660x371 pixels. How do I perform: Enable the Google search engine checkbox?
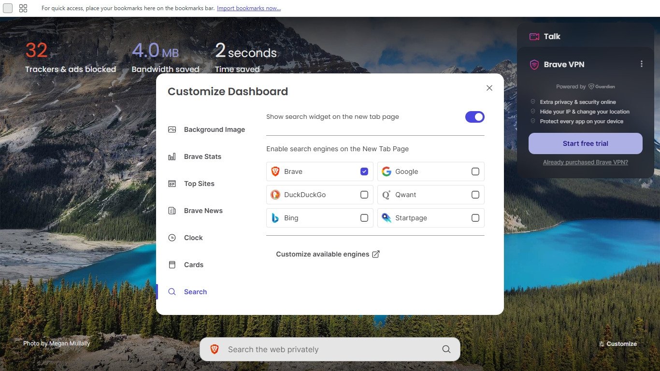(475, 171)
